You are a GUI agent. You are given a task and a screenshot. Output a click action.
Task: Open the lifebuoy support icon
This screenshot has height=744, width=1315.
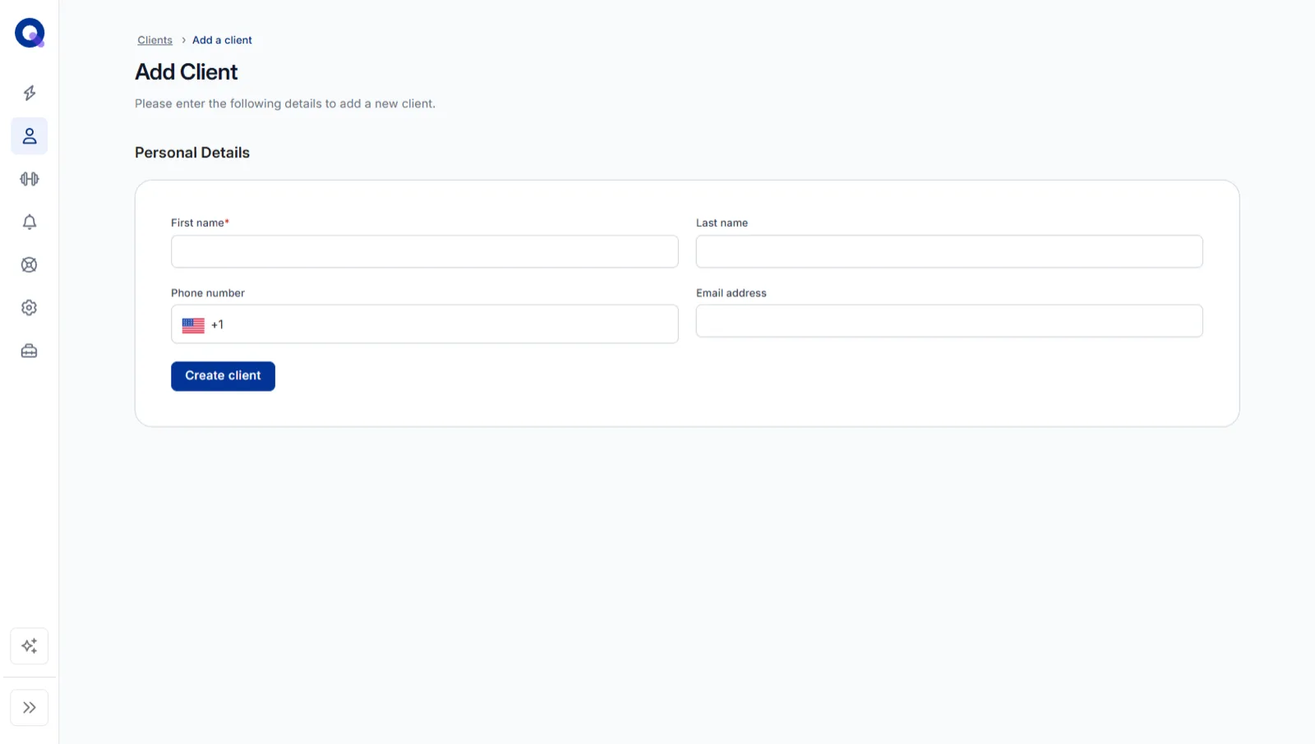[30, 264]
